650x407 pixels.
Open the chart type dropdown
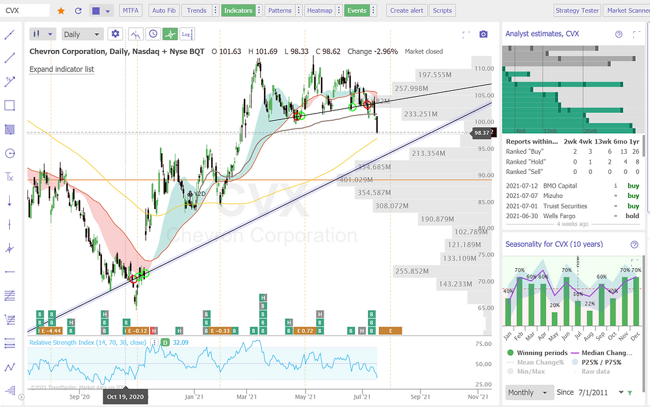43,34
